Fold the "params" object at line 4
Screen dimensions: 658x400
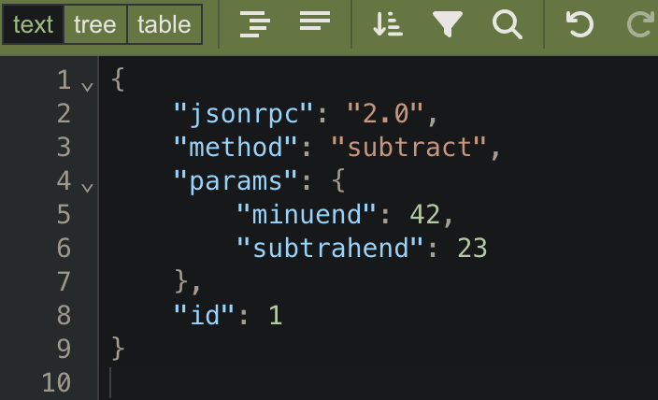tap(88, 187)
